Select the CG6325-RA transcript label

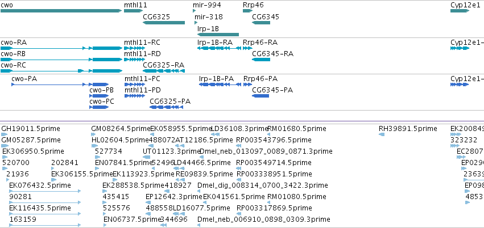(164, 65)
